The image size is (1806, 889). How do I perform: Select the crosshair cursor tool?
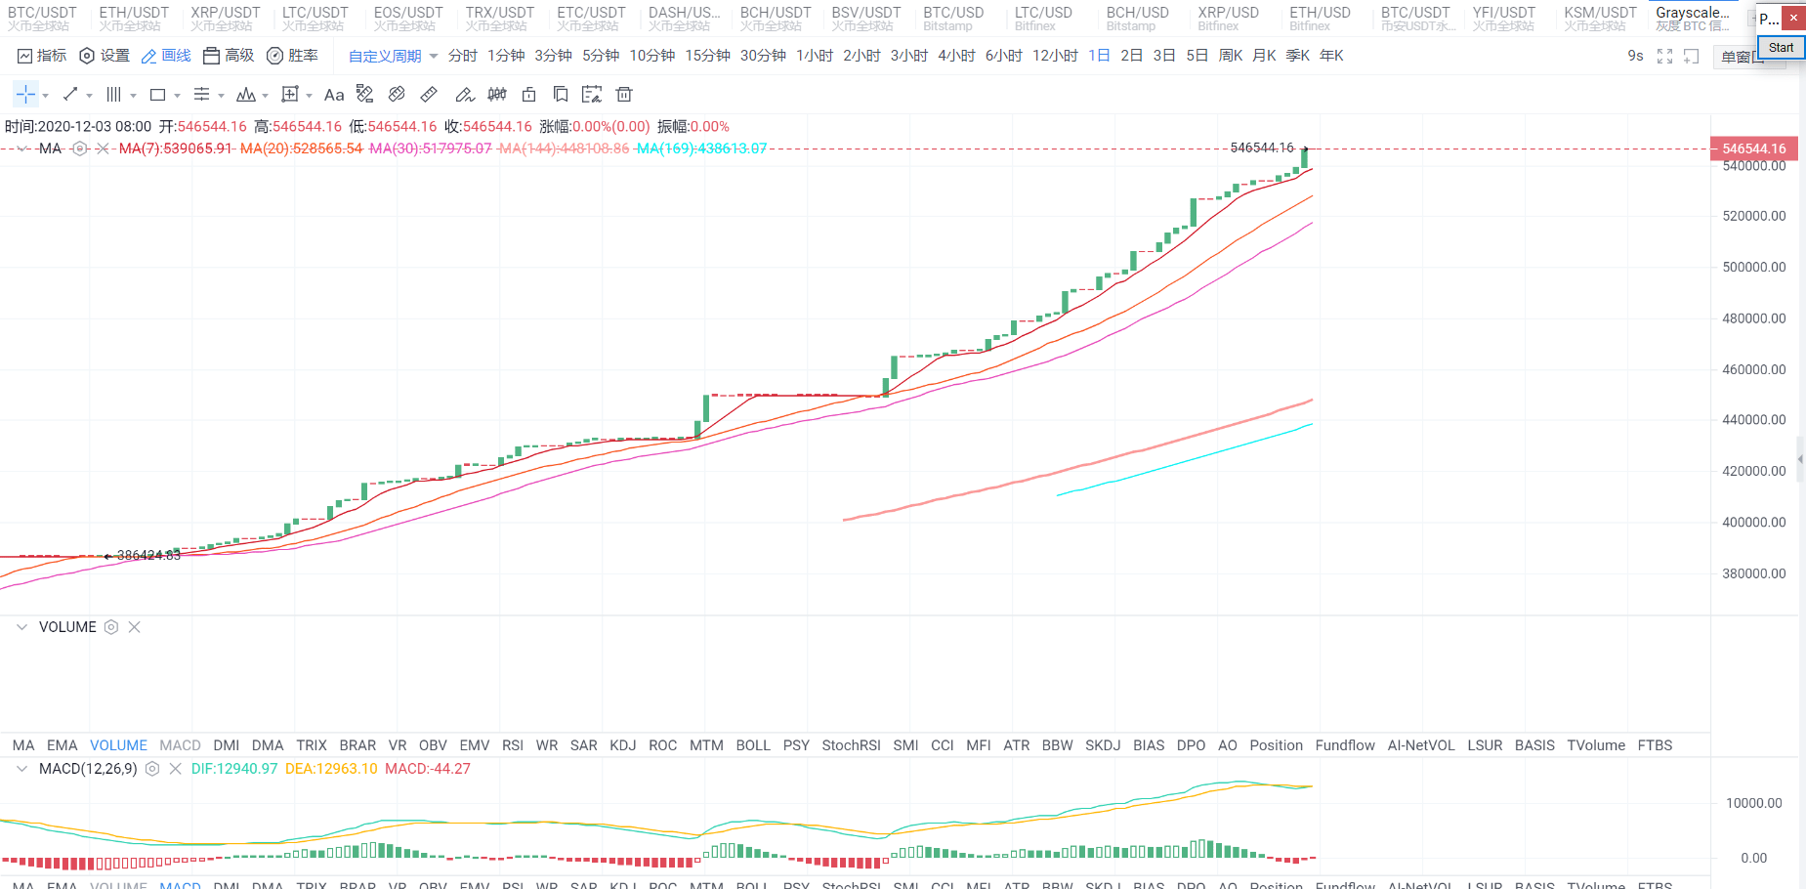25,95
